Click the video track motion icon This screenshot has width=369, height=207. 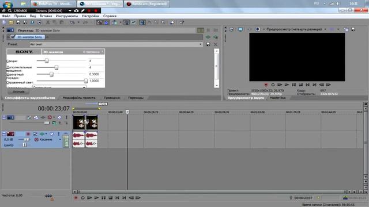point(36,117)
